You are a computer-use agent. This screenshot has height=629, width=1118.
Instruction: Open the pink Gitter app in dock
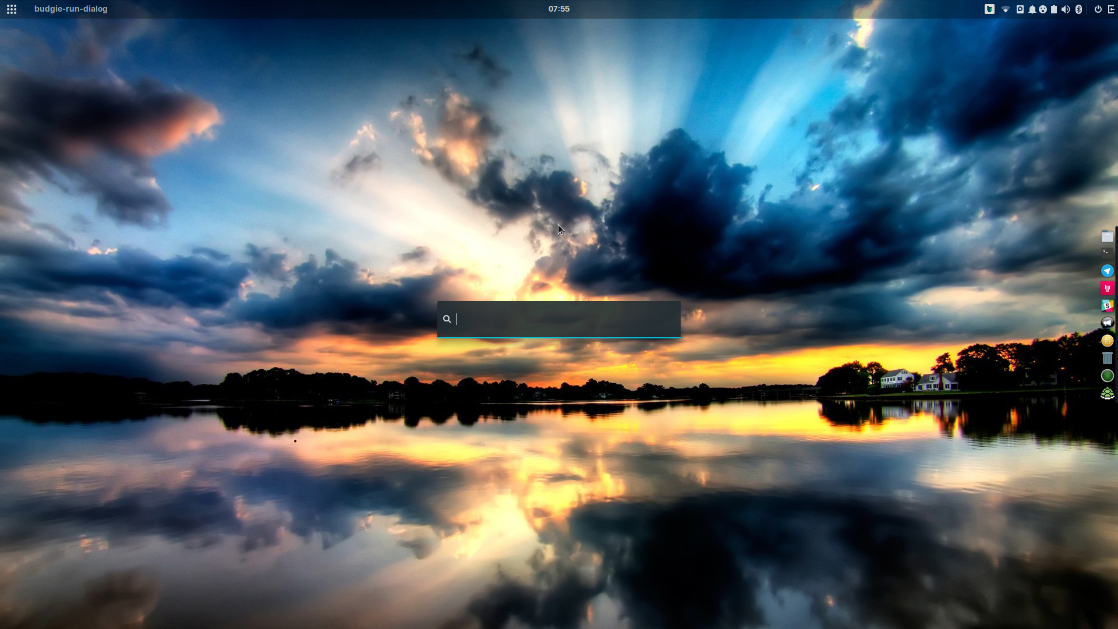click(1107, 288)
